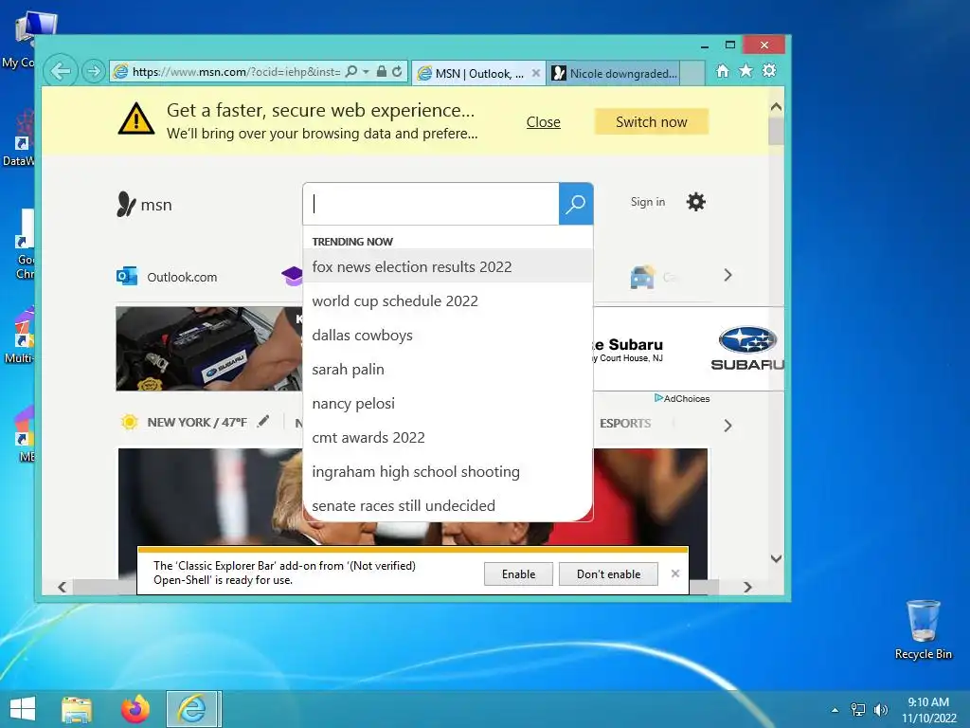Click Internet Explorer taskbar icon
Viewport: 970px width, 728px height.
[192, 709]
